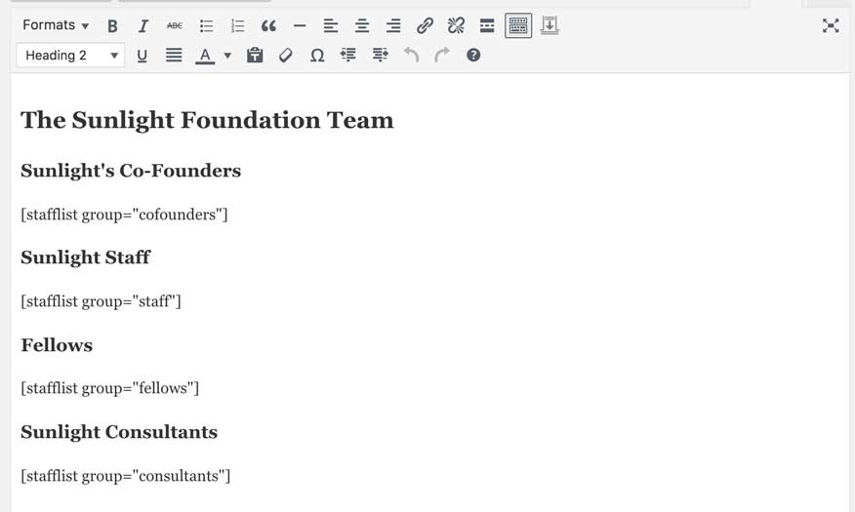Viewport: 855px width, 512px height.
Task: Insert a page break
Action: 550,25
